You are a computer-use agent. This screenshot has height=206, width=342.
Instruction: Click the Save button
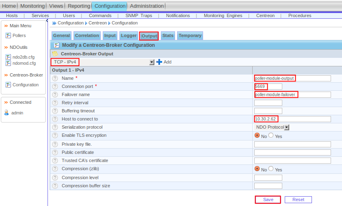[268, 199]
